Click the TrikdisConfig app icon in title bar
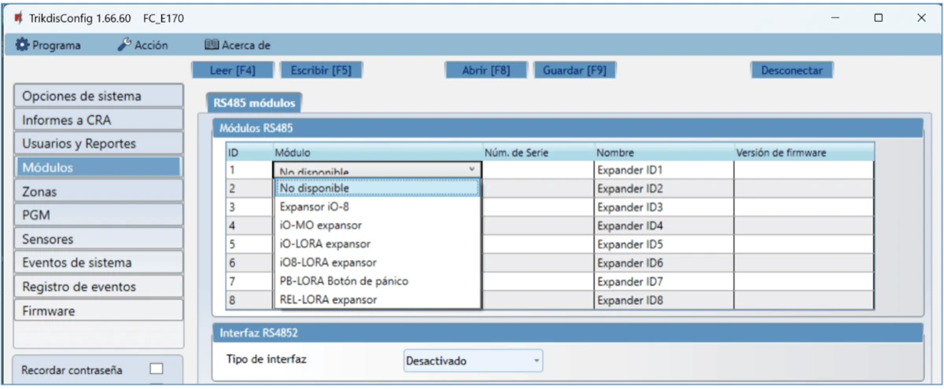944x389 pixels. tap(18, 18)
